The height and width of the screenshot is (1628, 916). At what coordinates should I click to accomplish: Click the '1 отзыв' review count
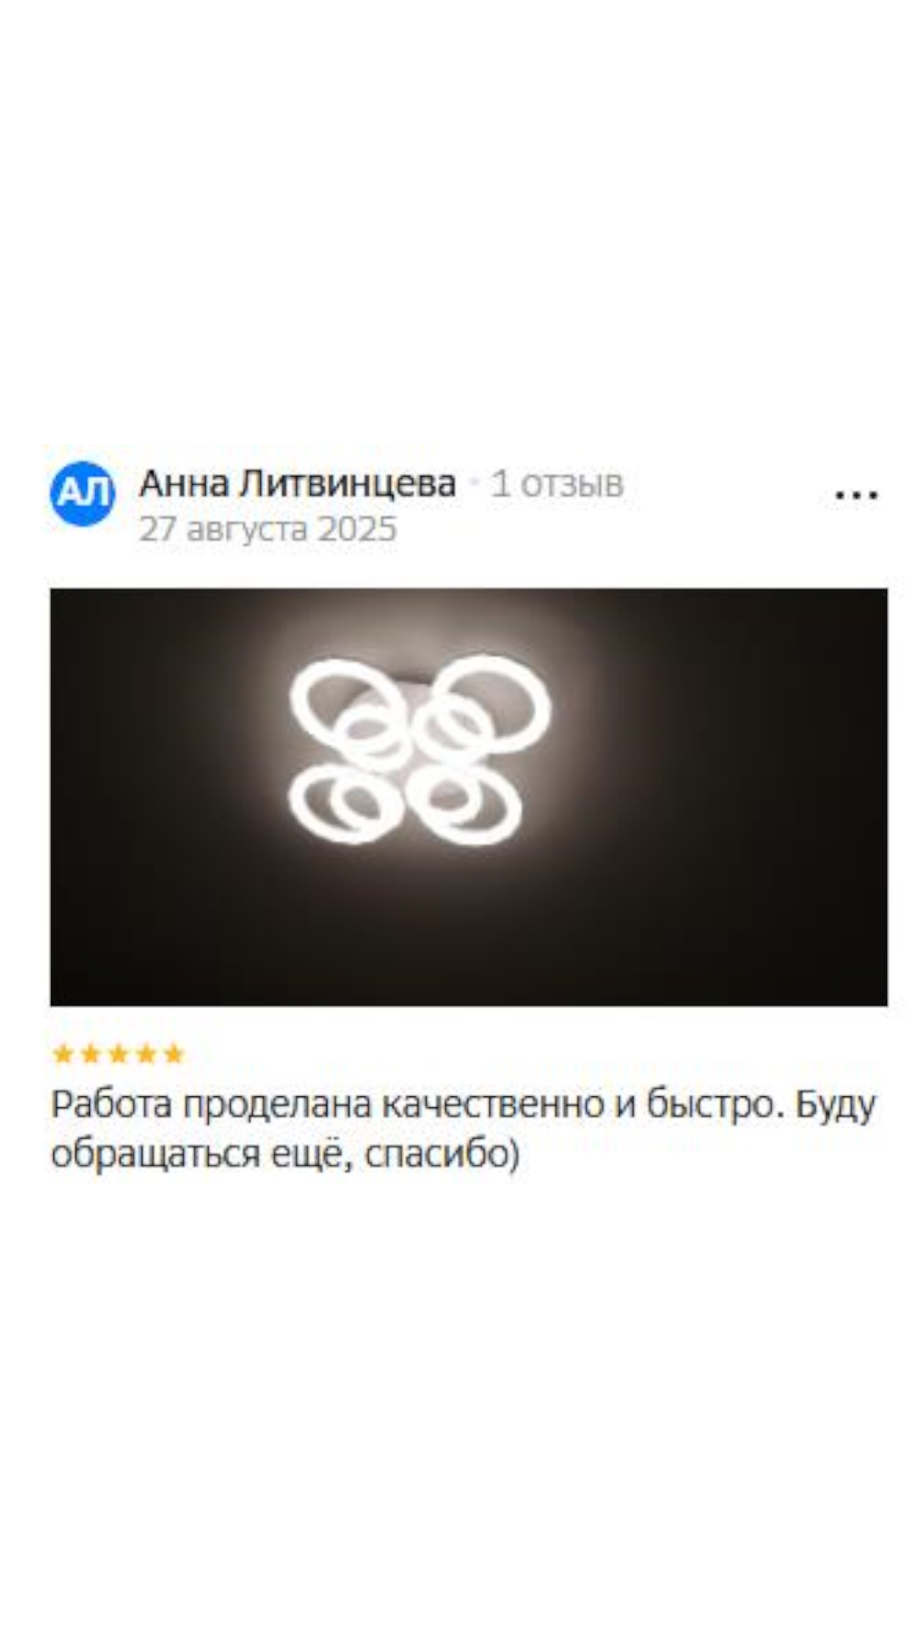coord(557,484)
